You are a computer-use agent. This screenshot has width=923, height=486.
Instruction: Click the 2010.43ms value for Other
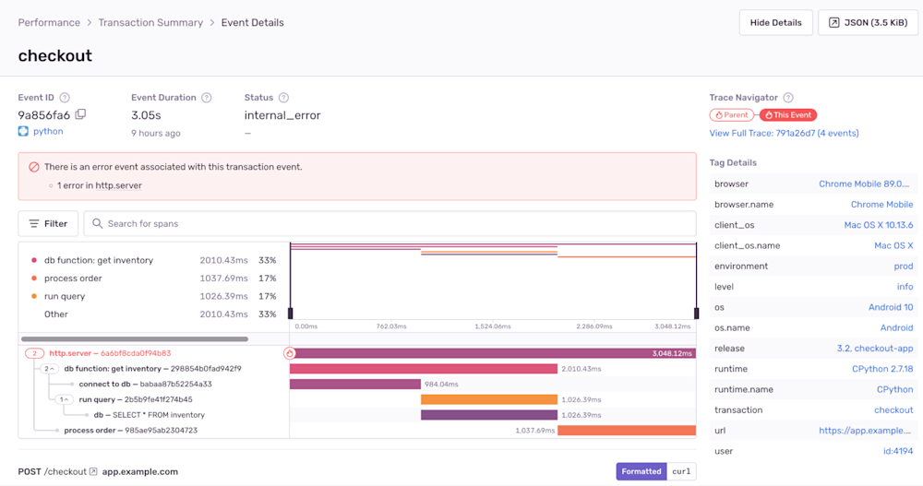223,314
